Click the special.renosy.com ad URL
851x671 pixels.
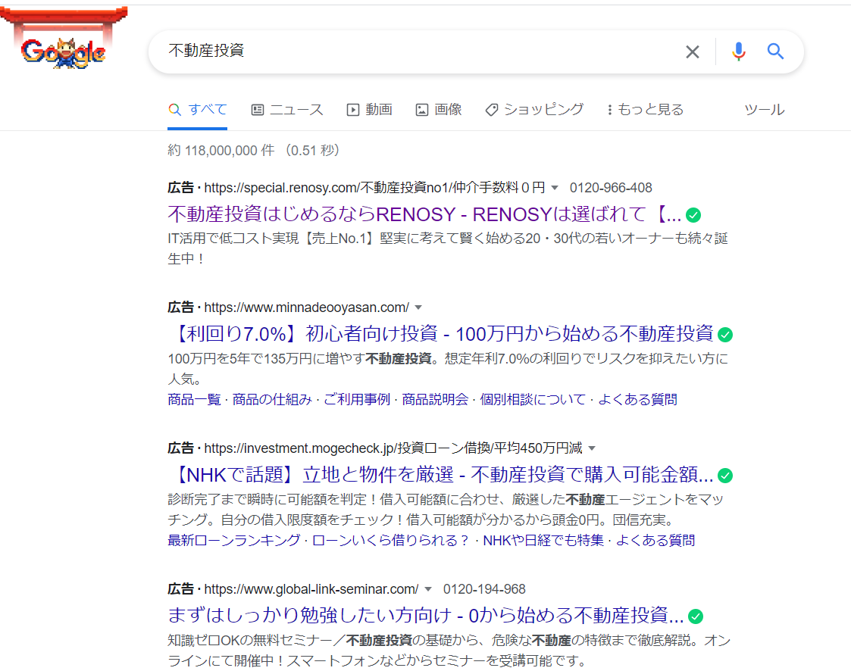coord(374,188)
